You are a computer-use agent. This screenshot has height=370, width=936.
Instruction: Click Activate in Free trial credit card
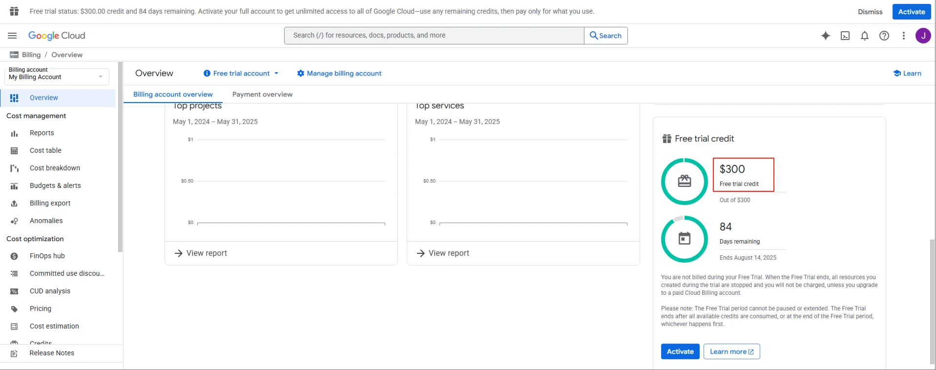(680, 351)
